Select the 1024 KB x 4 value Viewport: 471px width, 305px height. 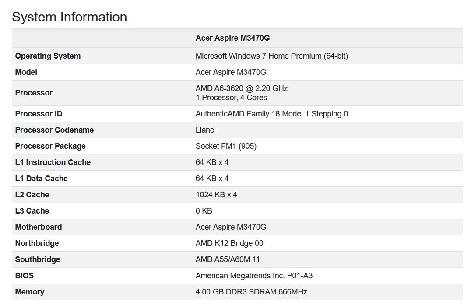216,195
